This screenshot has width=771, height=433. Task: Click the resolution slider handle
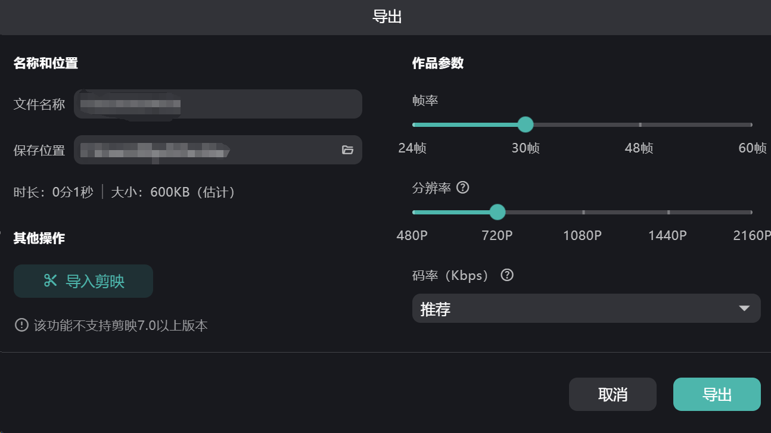(x=497, y=212)
